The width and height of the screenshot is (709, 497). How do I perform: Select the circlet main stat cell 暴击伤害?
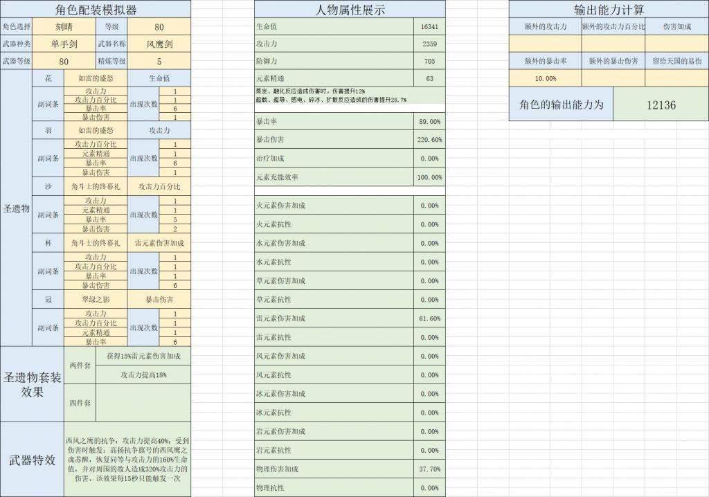[159, 299]
